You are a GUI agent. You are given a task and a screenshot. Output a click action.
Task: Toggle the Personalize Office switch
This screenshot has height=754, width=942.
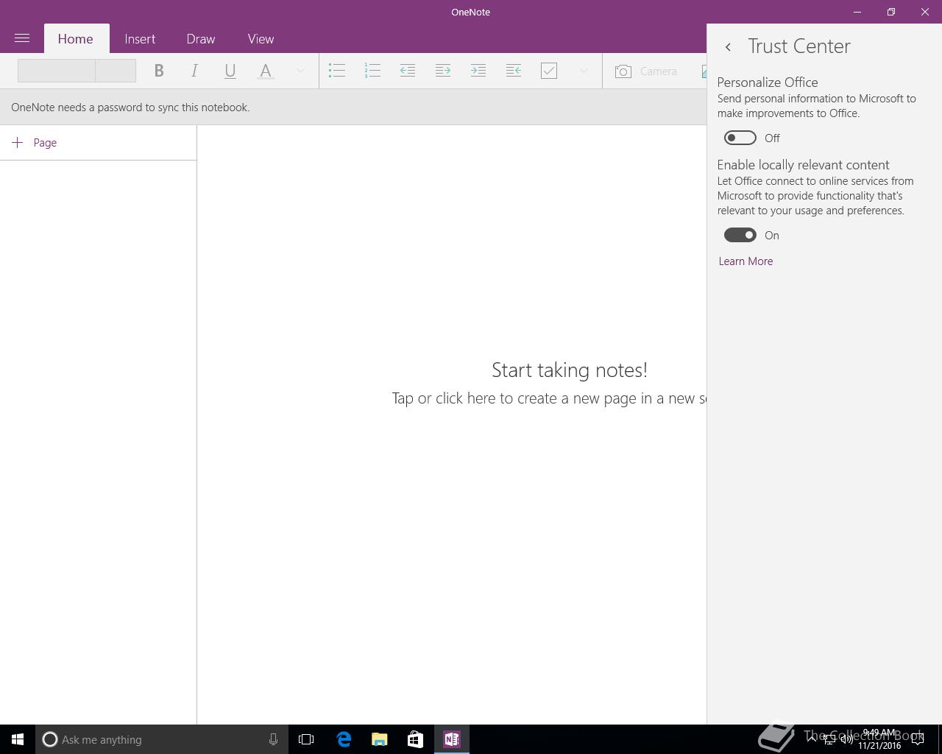tap(740, 138)
